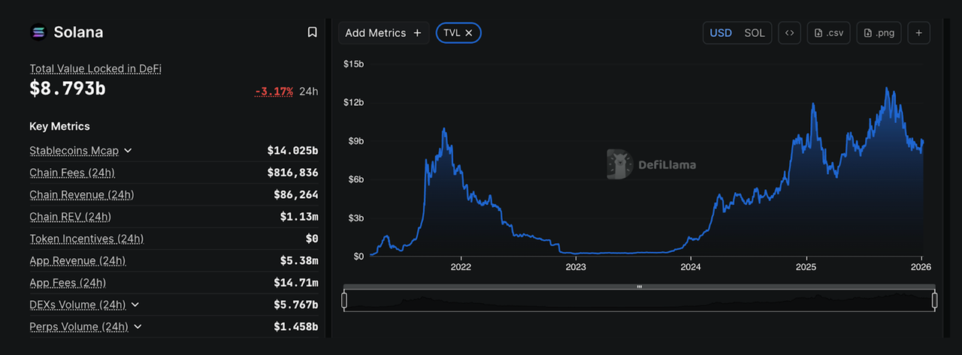Click the 2025 x-axis label

click(x=806, y=267)
